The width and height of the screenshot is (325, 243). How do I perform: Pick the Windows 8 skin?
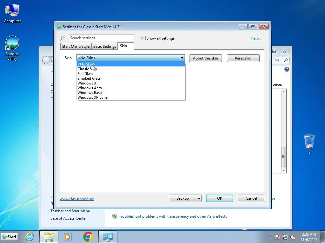[x=130, y=83]
